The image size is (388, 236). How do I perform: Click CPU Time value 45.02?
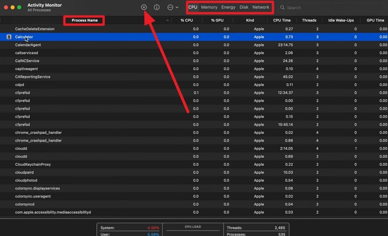pos(288,77)
